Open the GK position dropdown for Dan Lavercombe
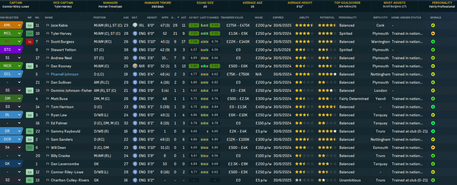The image size is (457, 185). pos(19,164)
